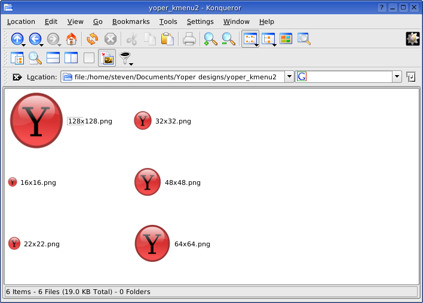Open the image gallery magnifier view
This screenshot has width=423, height=303.
click(x=304, y=39)
